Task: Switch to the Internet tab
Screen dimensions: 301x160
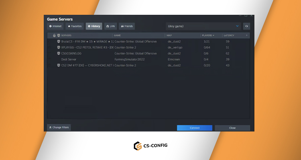Action: pos(55,26)
